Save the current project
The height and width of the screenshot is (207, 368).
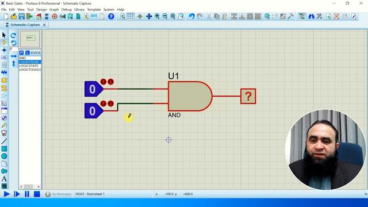[x=22, y=17]
